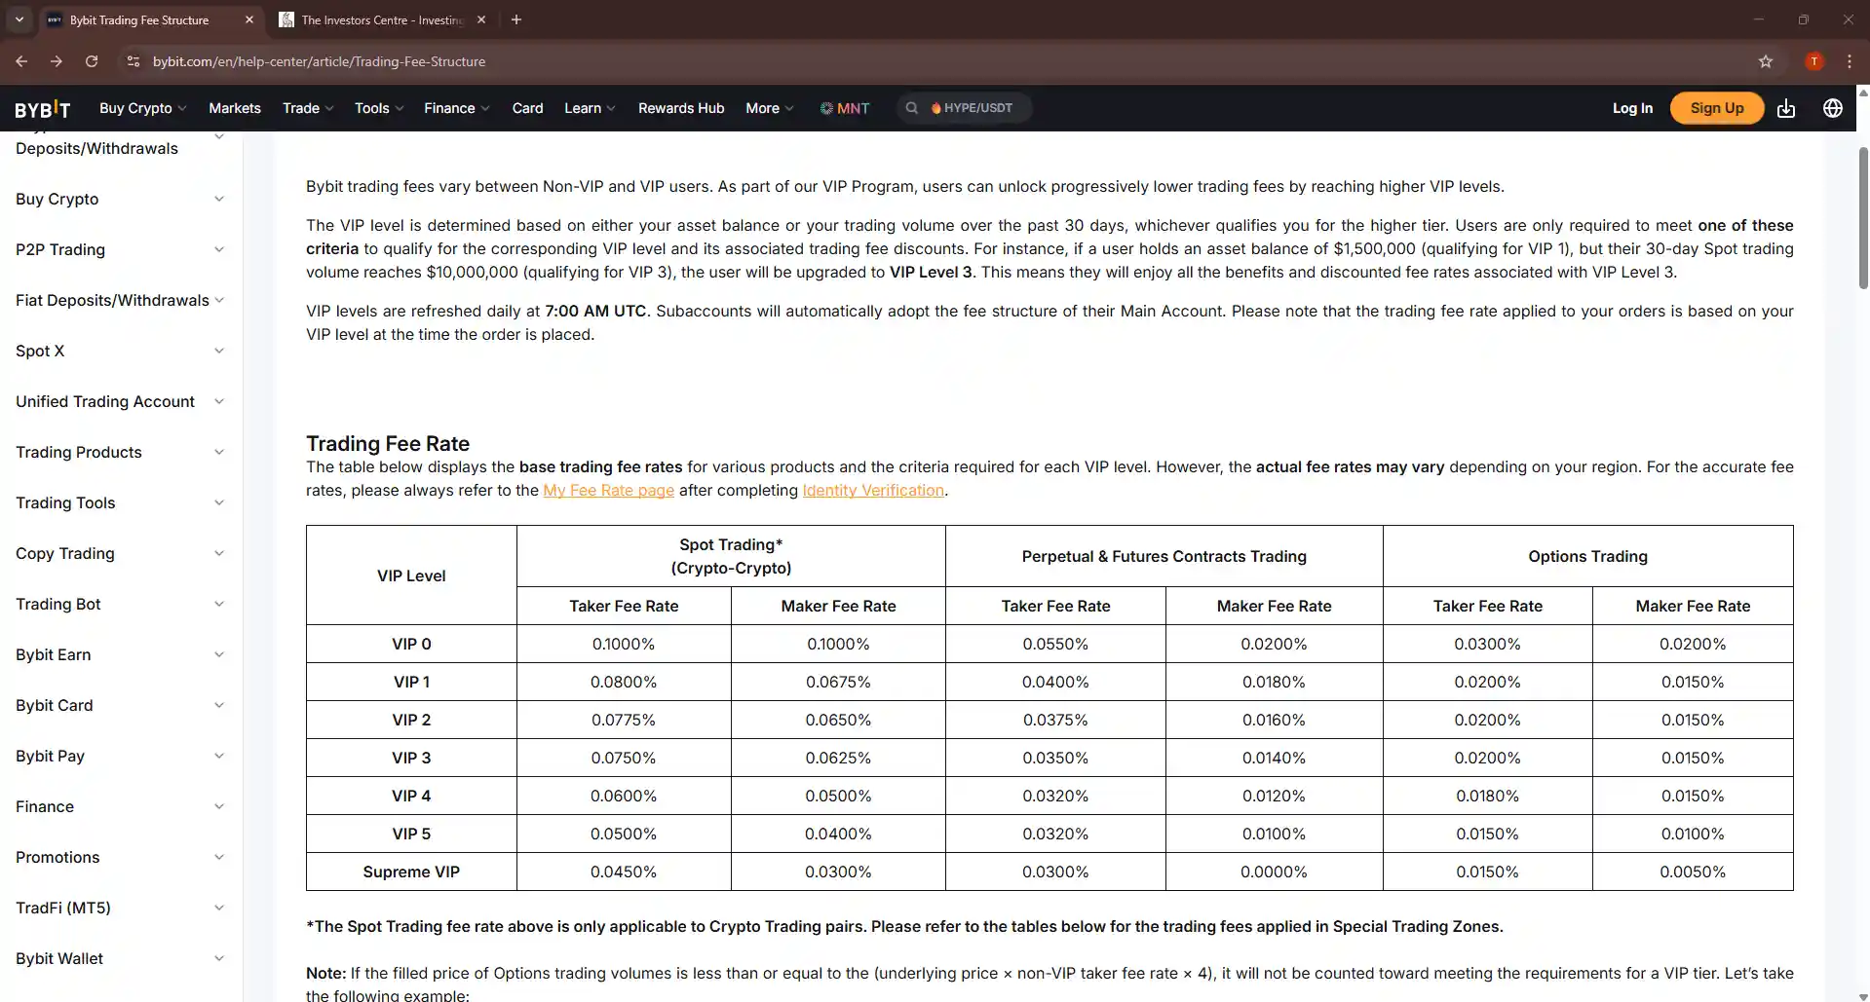Open the Card page
The width and height of the screenshot is (1870, 1002).
(527, 108)
